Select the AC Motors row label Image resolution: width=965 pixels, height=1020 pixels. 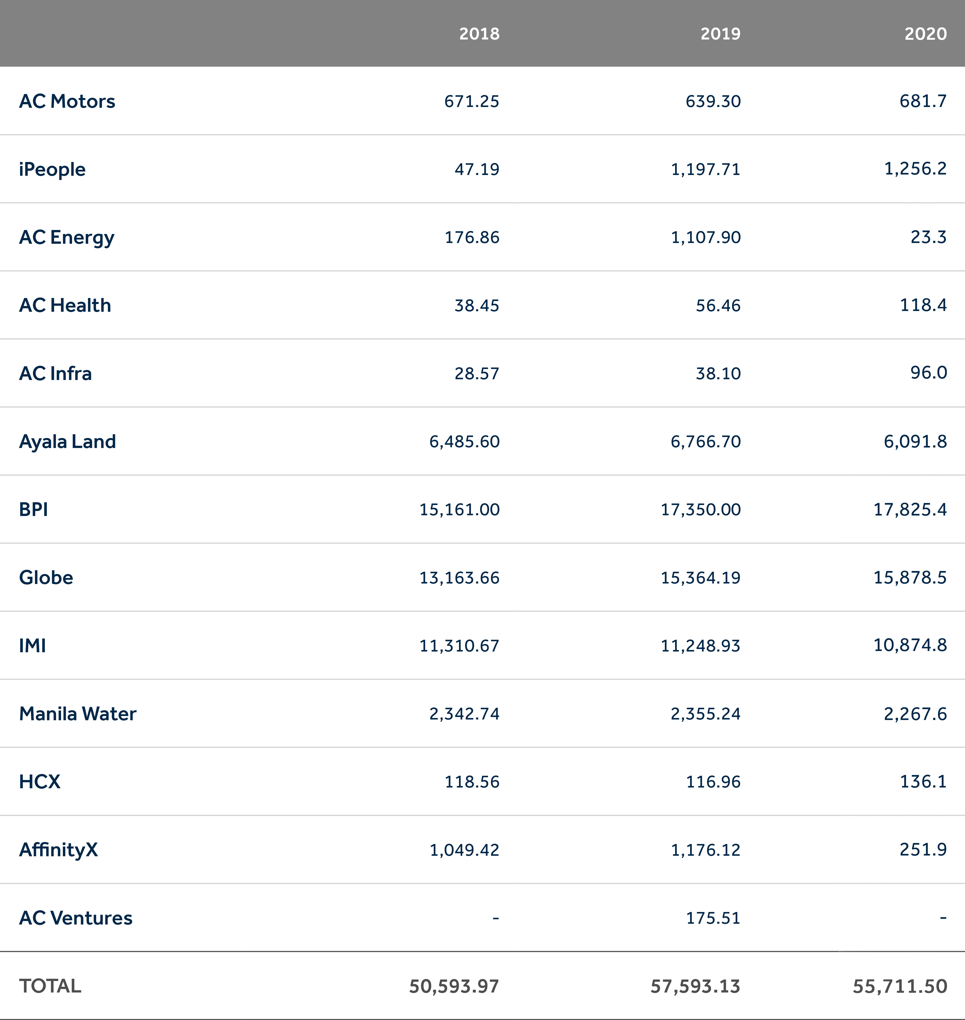point(67,101)
